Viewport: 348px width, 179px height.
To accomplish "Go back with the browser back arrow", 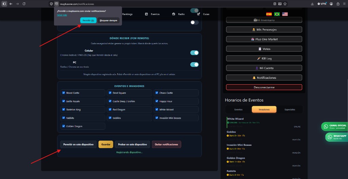I will [x=11, y=4].
